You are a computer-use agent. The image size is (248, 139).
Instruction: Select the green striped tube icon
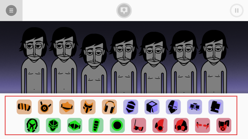pos(96,125)
